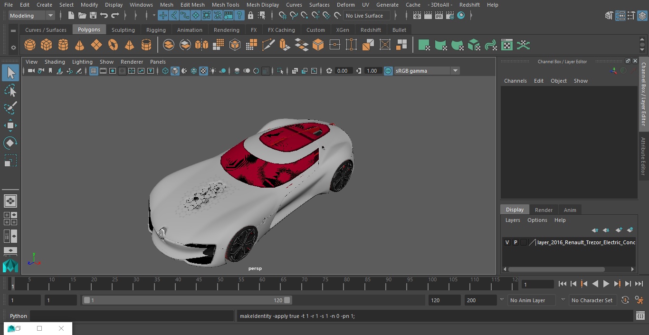This screenshot has height=335, width=649.
Task: Click the undo arrow icon
Action: pos(104,16)
